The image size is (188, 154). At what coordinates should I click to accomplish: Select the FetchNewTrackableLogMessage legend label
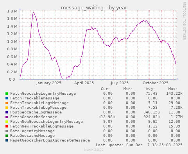[42, 126]
